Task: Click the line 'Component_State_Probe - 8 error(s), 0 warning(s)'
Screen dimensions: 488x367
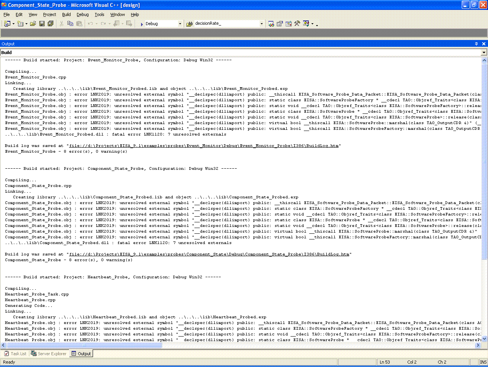Action: coord(69,260)
